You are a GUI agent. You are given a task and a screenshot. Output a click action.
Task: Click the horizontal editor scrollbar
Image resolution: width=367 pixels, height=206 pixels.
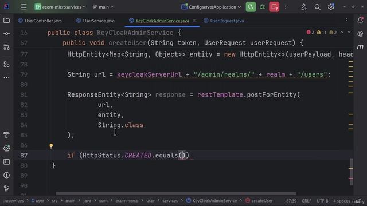[x=176, y=193]
